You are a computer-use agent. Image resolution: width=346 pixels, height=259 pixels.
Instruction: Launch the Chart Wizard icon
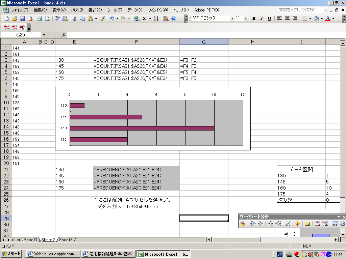click(166, 19)
